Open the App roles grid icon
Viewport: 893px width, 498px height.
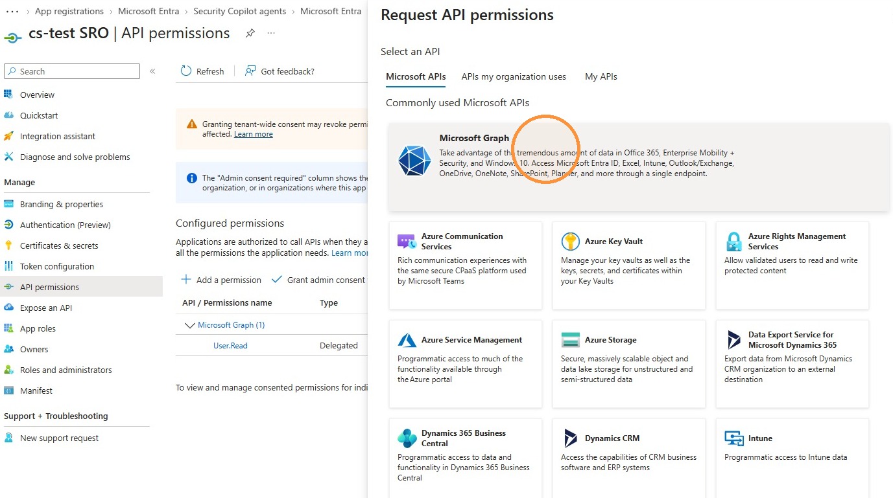[x=8, y=328]
